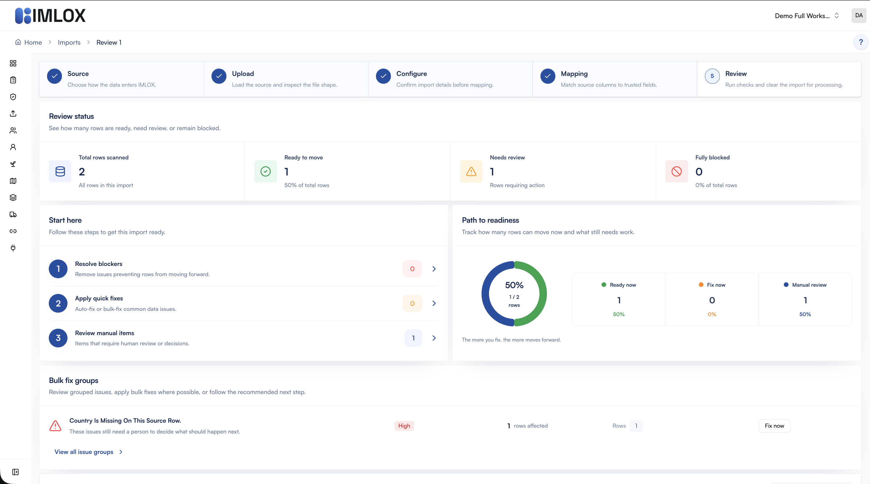Toggle the sidebar collapse panel icon

15,472
